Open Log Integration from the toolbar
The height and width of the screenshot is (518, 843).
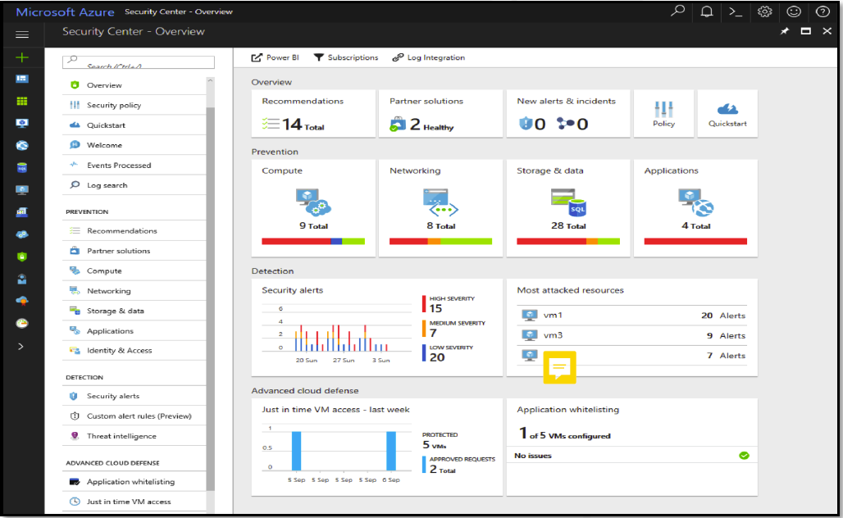[x=430, y=57]
